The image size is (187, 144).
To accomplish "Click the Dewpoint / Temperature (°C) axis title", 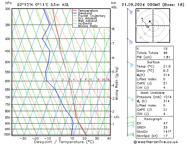I will click(64, 142).
